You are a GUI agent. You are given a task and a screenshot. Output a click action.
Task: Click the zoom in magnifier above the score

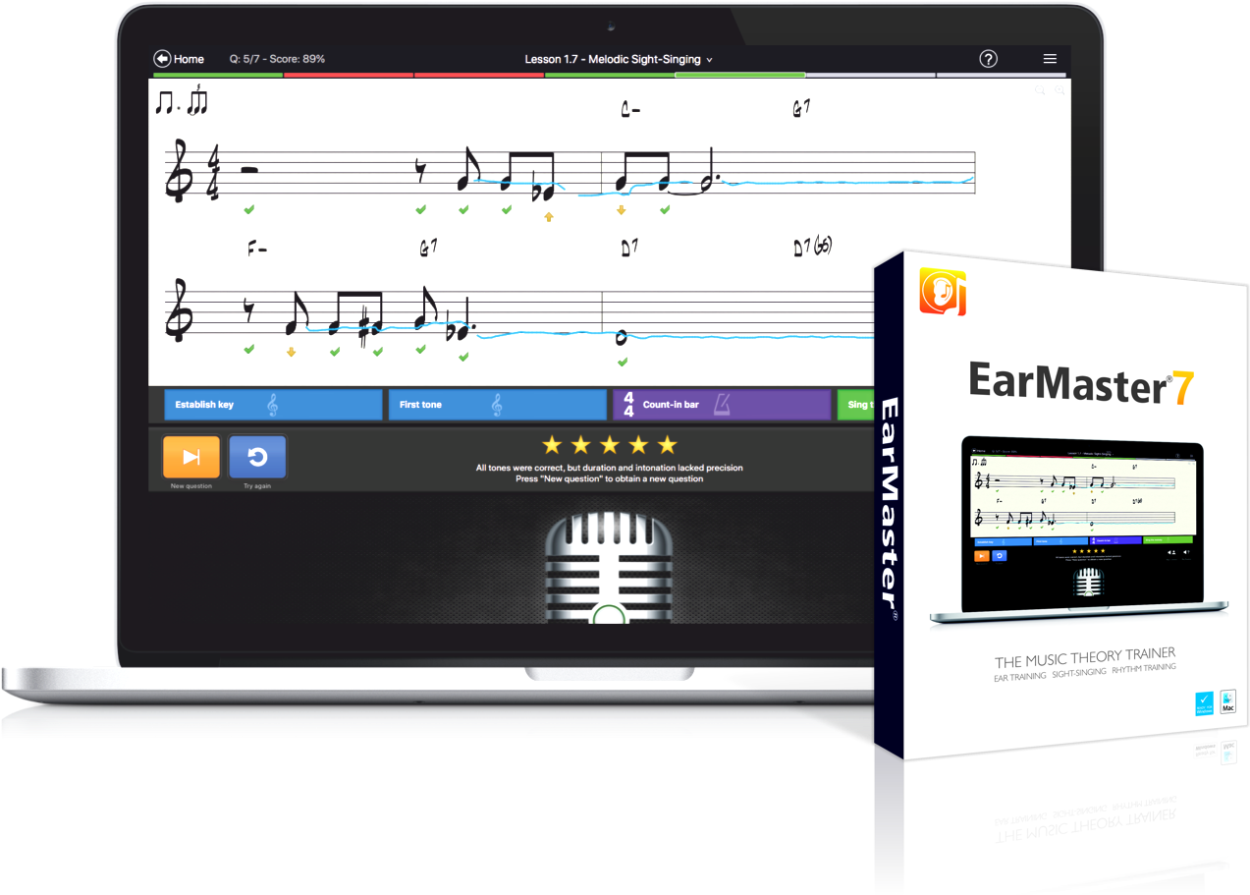pos(1059,89)
